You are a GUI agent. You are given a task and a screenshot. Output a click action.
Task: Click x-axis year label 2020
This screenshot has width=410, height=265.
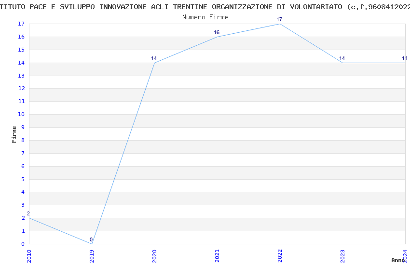point(154,256)
